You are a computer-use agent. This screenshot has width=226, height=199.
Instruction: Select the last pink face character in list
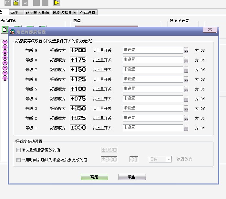tap(5, 78)
